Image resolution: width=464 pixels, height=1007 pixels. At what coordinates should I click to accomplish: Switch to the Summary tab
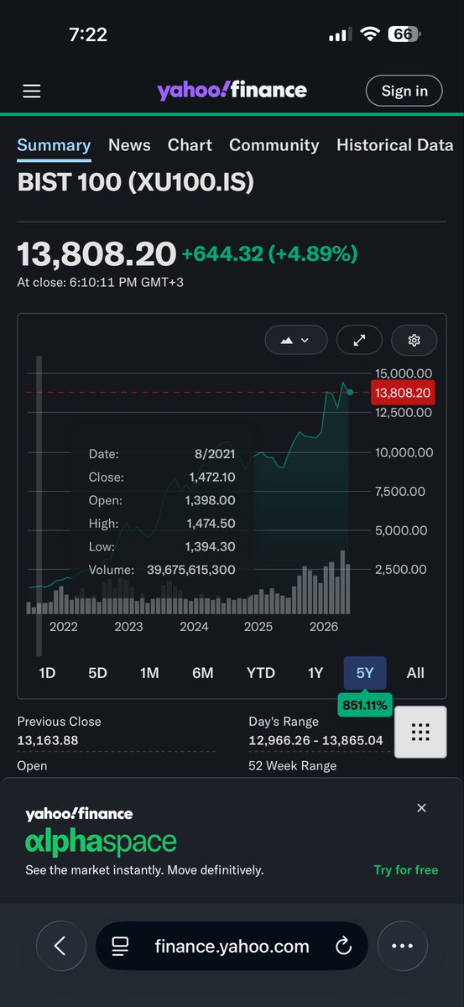click(54, 145)
